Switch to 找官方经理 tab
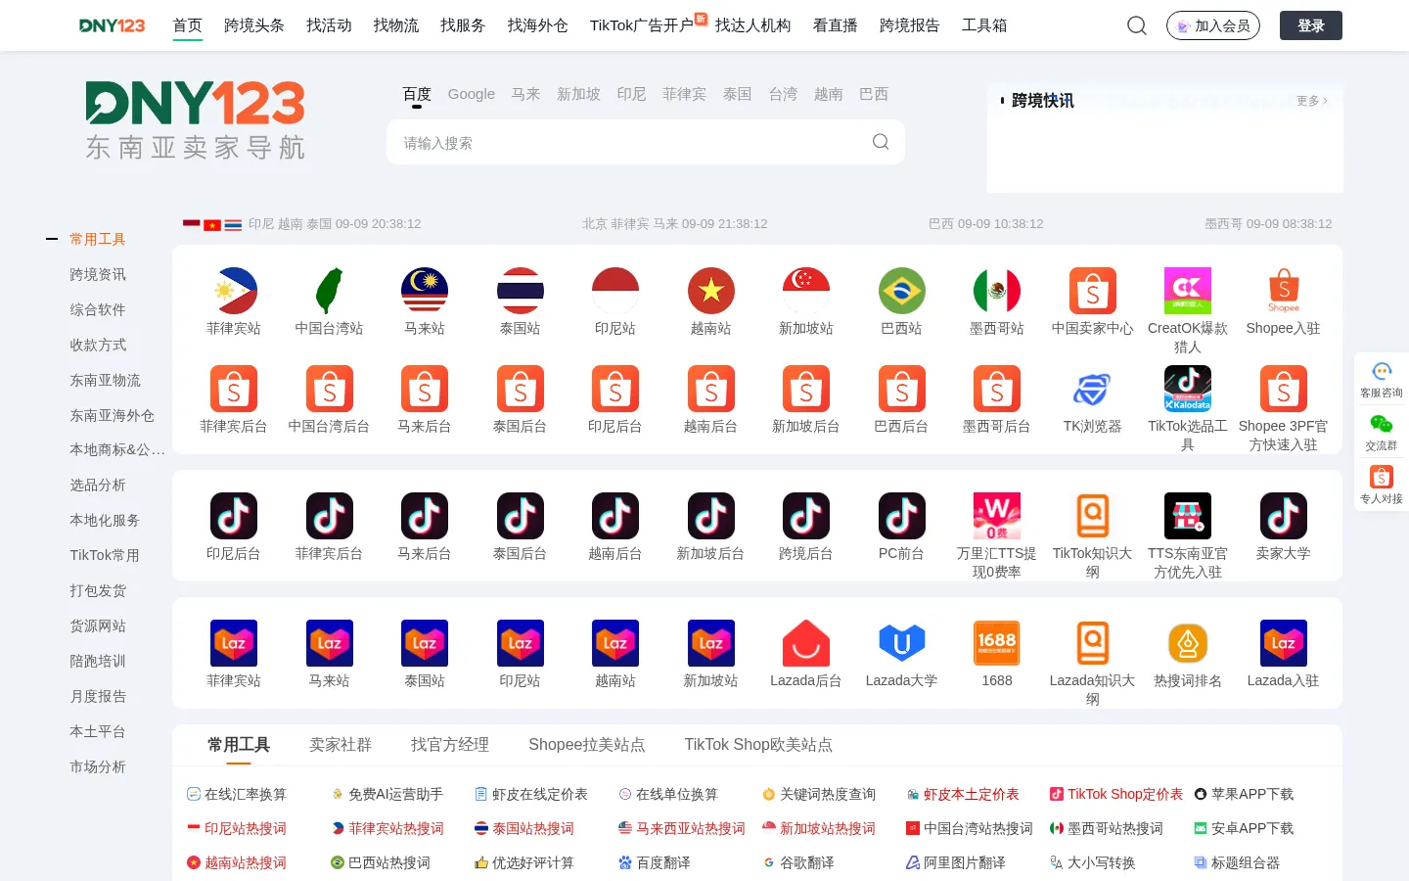Viewport: 1409px width, 881px height. 450,745
